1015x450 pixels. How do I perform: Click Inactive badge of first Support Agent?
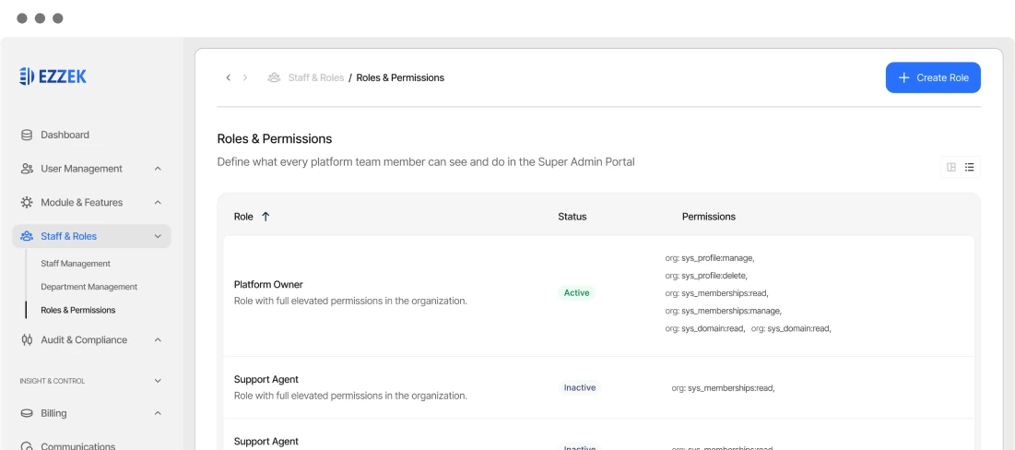580,388
